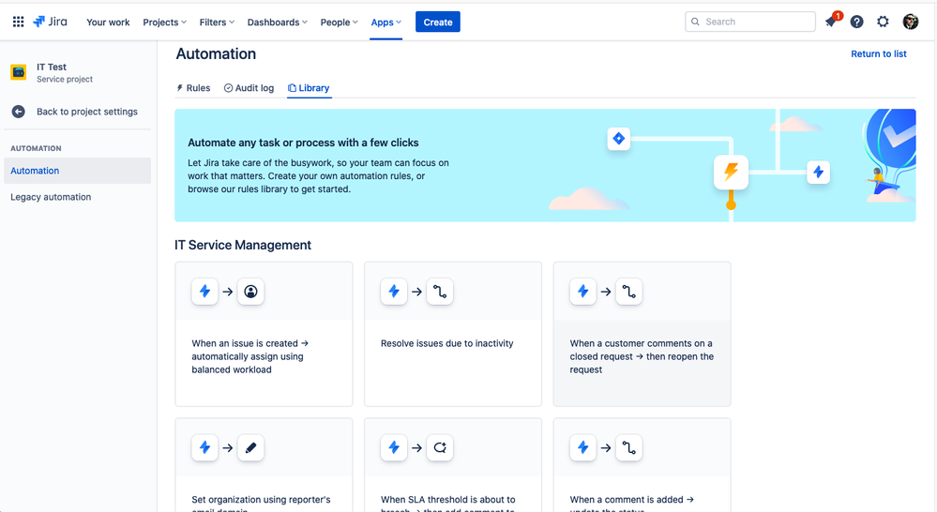This screenshot has width=937, height=512.
Task: Click pencil edit icon on Set organization card
Action: [251, 447]
